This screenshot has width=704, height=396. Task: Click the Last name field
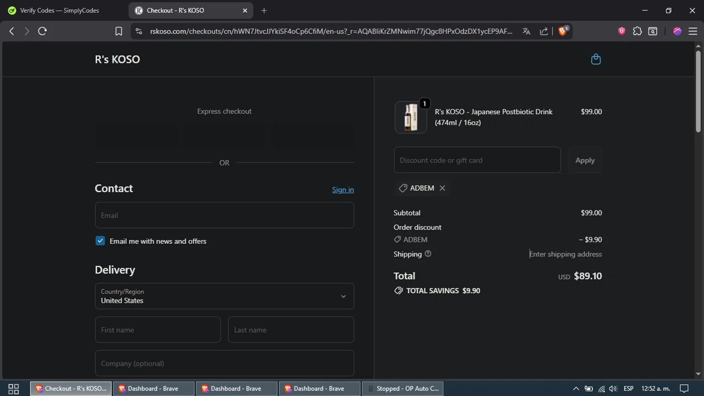[x=291, y=330]
